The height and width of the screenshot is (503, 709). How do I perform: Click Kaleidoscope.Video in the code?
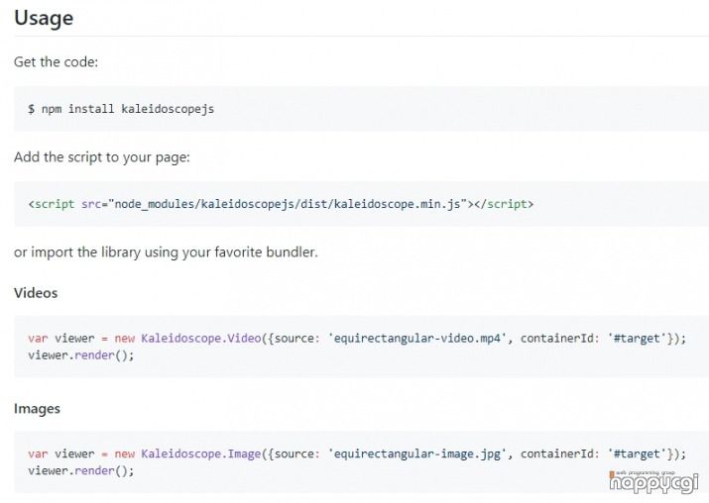coord(200,339)
